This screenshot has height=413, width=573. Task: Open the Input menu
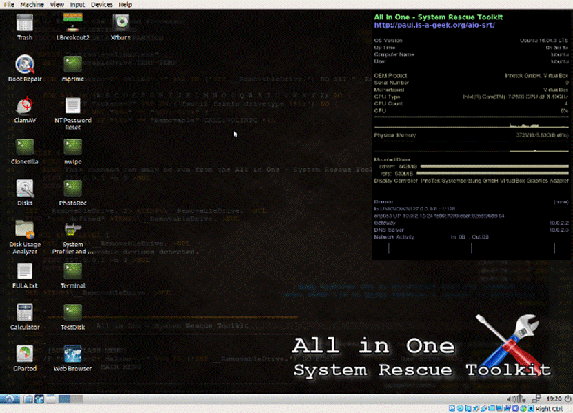click(77, 4)
